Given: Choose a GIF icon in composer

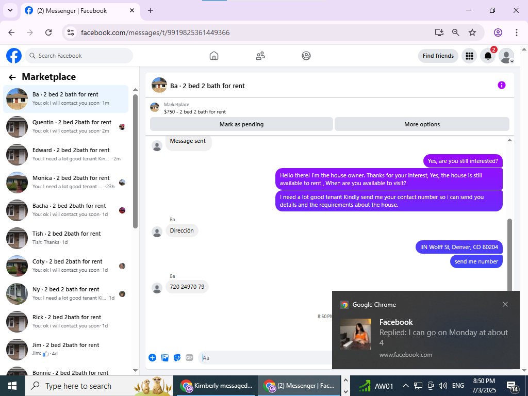Looking at the screenshot, I should [x=190, y=358].
